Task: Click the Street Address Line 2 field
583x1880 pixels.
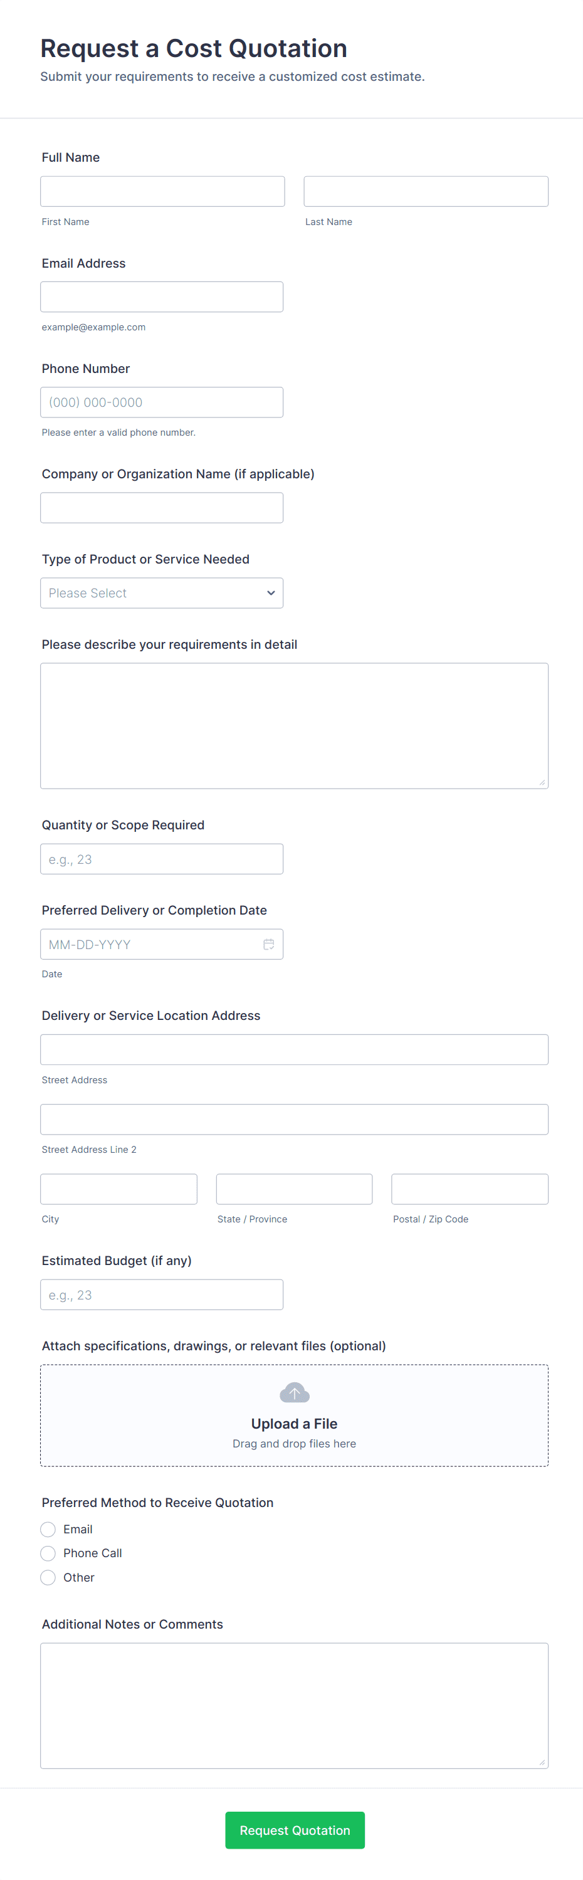Action: [x=294, y=1120]
